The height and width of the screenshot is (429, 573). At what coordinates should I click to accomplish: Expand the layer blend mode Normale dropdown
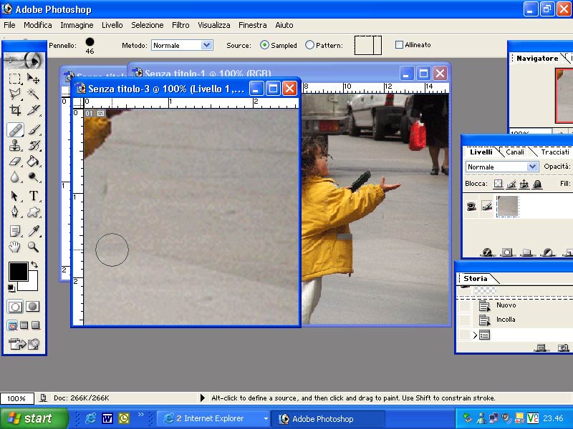[502, 167]
